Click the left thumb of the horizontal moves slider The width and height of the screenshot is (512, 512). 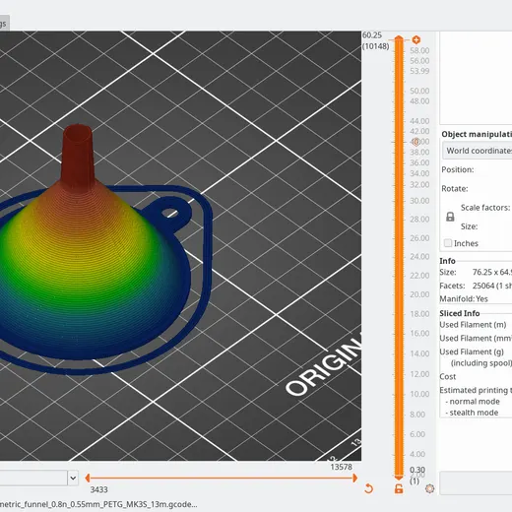[88, 478]
